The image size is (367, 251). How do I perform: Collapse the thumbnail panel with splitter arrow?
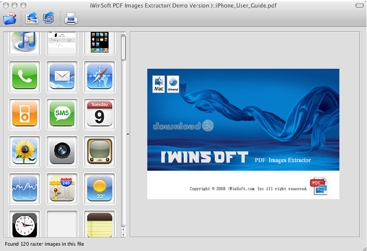128,134
